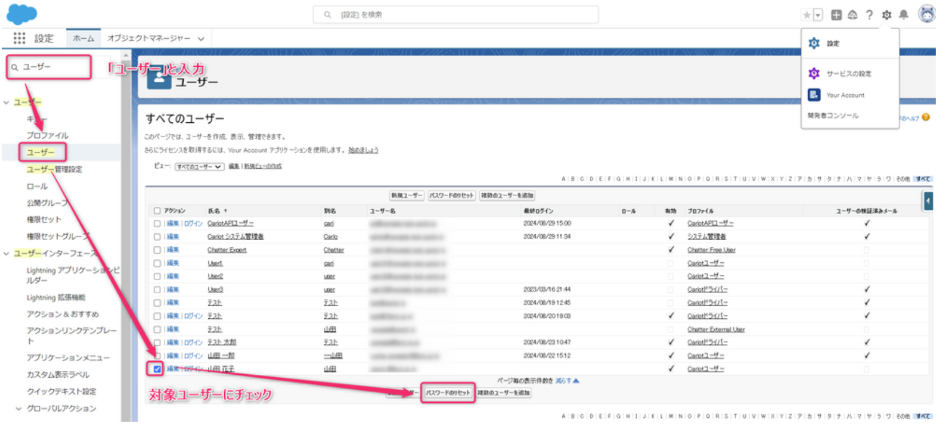This screenshot has width=938, height=424.
Task: Open the user avatar profile menu
Action: [926, 14]
